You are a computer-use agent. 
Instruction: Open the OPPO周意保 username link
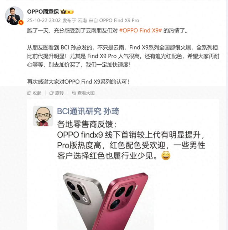click(x=43, y=12)
